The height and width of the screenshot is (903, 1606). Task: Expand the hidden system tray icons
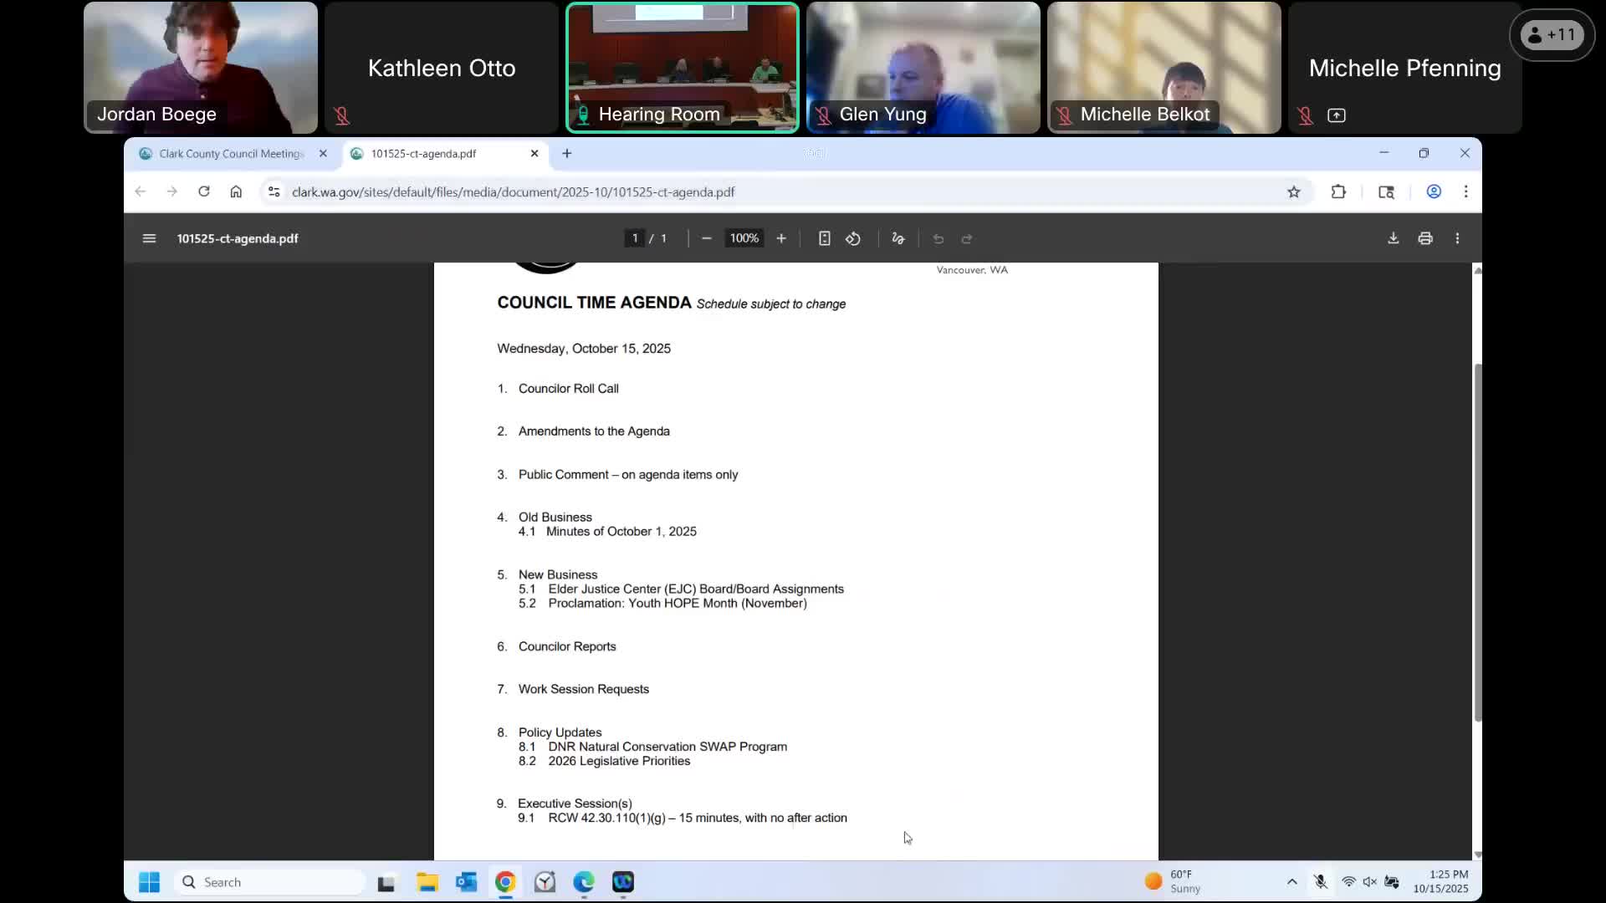pos(1291,881)
